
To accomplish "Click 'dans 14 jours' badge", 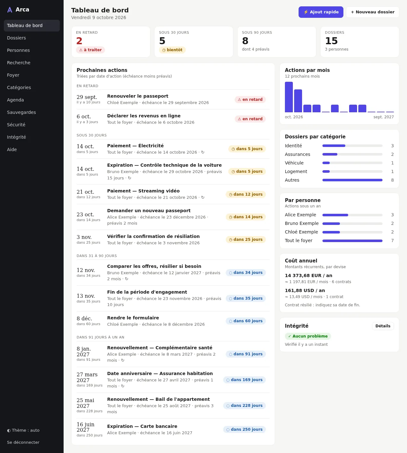I will (x=246, y=217).
